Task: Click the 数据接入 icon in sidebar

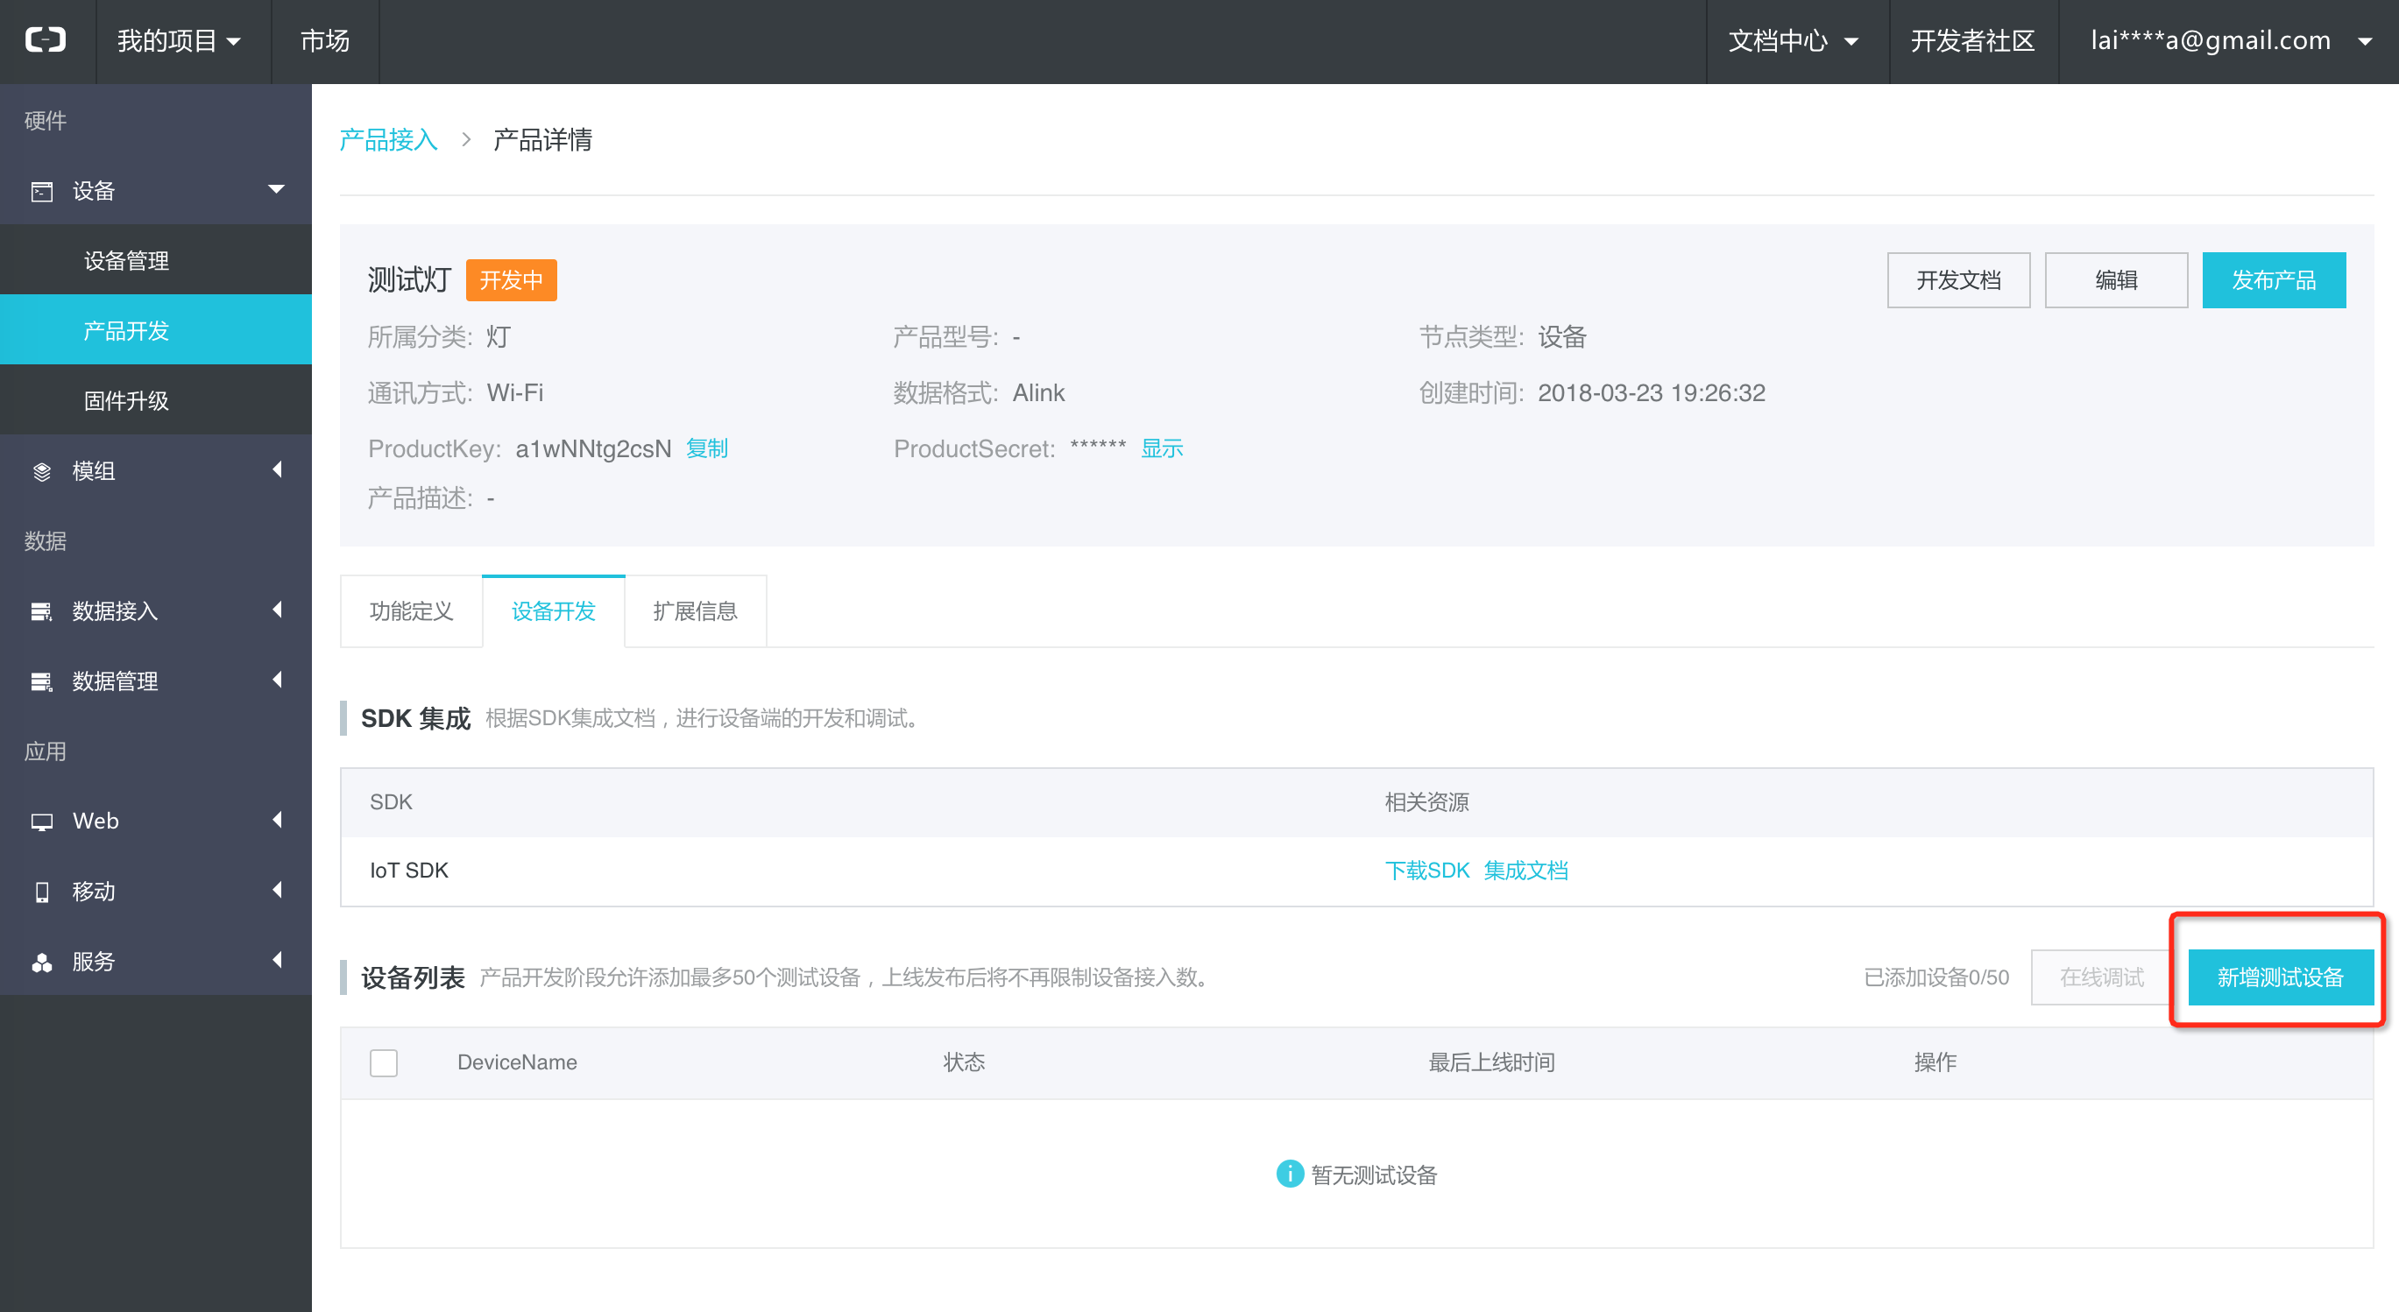Action: [42, 610]
